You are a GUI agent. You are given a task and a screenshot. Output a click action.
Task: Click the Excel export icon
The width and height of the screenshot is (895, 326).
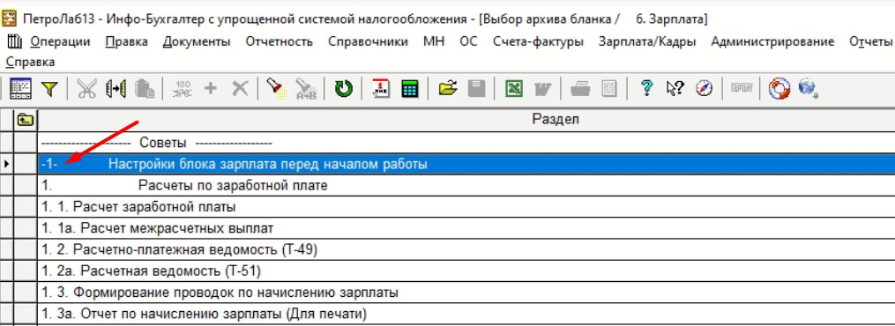[x=514, y=89]
